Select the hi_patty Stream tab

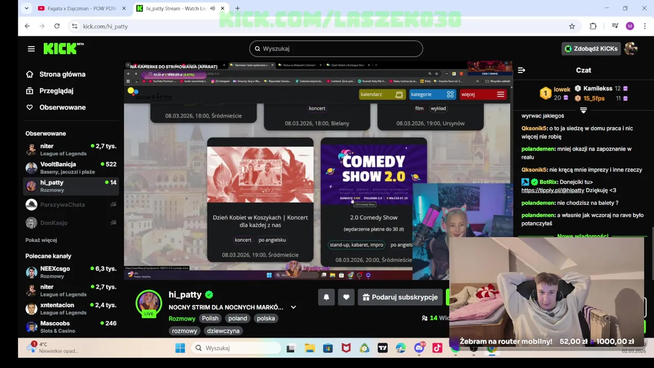(176, 9)
